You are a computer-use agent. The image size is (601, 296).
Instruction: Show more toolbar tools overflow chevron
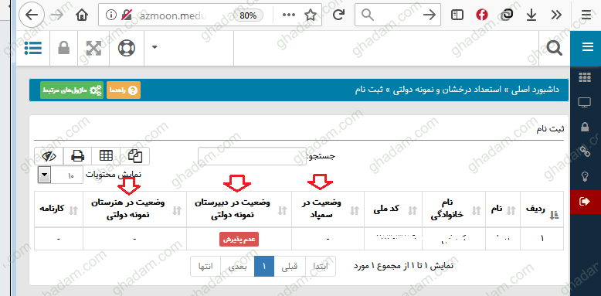tap(555, 15)
